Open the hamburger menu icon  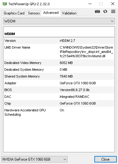point(113,11)
